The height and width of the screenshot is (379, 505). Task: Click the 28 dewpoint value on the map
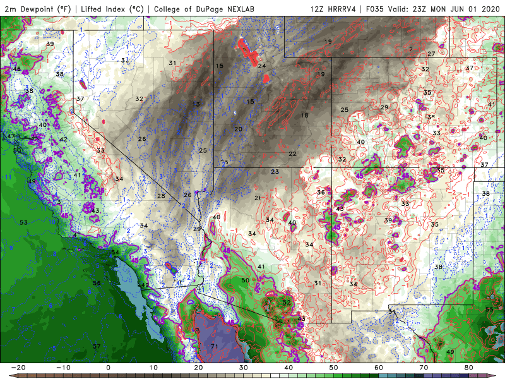tap(161, 196)
